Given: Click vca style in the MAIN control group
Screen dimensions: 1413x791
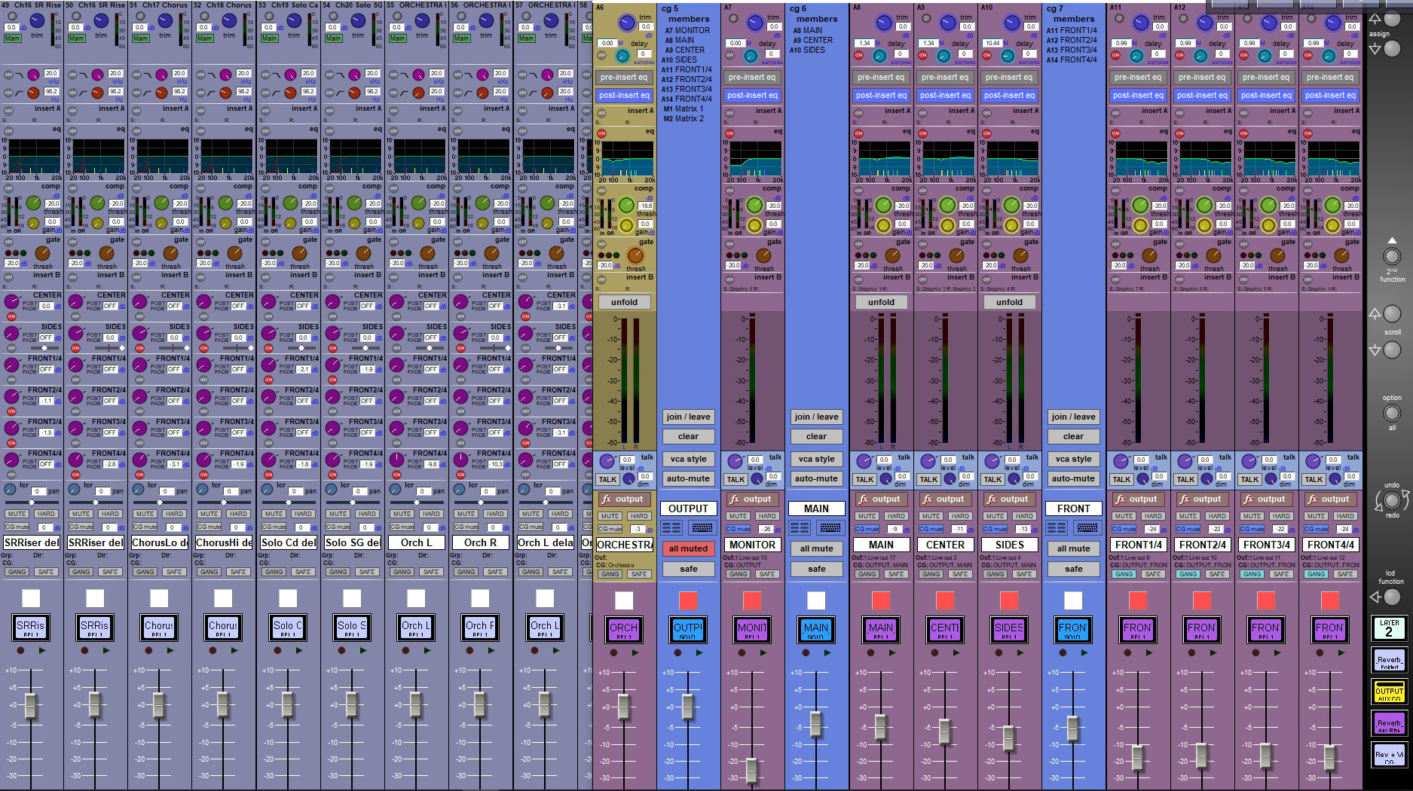Looking at the screenshot, I should tap(816, 459).
